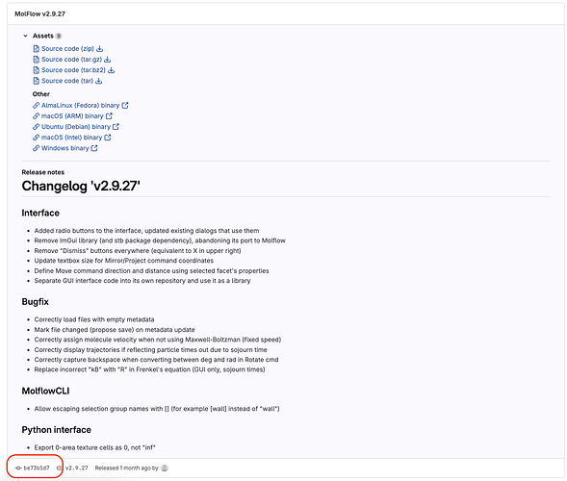Click "Separate GUI interface code" bullet

tap(142, 281)
